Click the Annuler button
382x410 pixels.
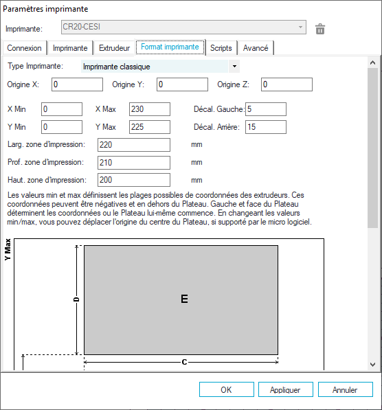[345, 389]
